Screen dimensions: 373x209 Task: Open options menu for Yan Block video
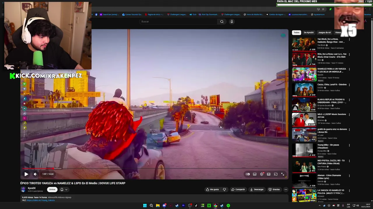349,39
